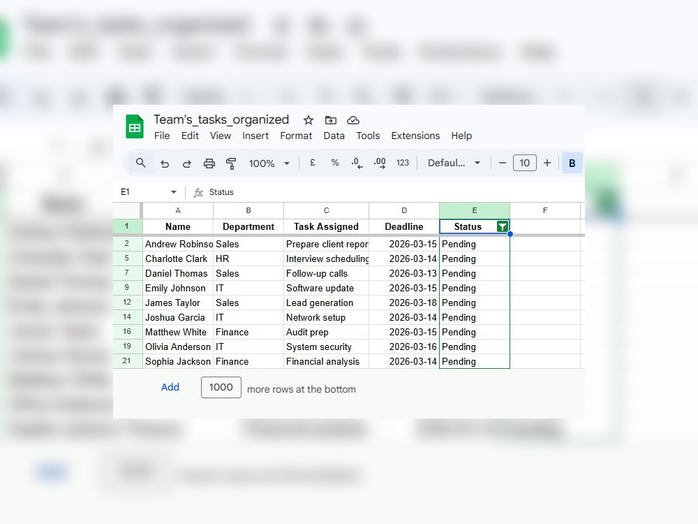Viewport: 698px width, 524px height.
Task: Select the 2026-03-18 deadline cell
Action: tap(403, 303)
